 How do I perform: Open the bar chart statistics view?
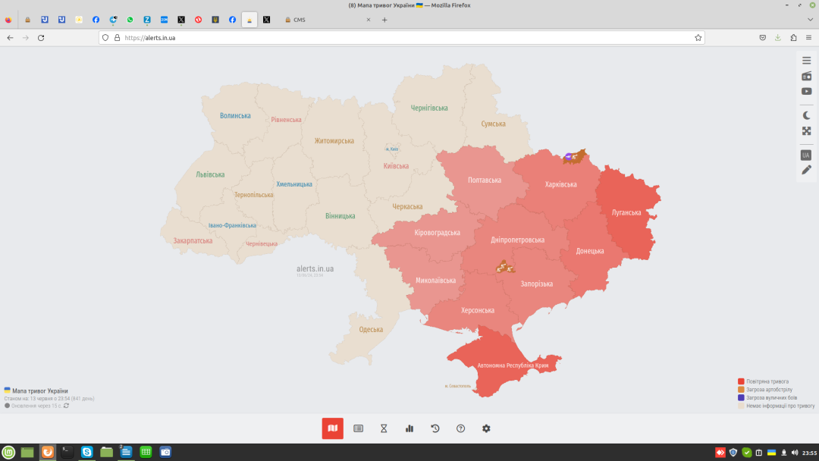pyautogui.click(x=409, y=428)
